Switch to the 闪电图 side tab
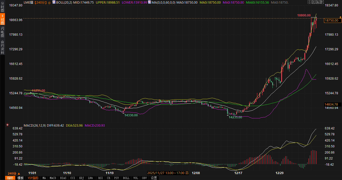 tap(2, 32)
